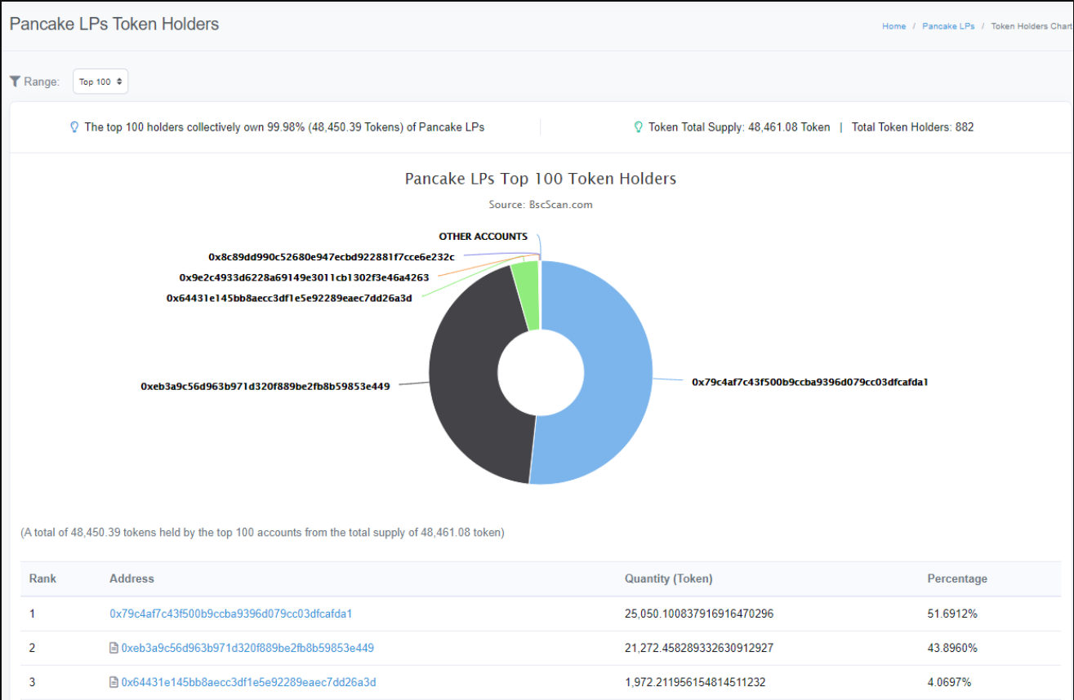This screenshot has width=1074, height=700.
Task: Click the Token Total Supply: 48,461.08 Token text
Action: point(739,127)
